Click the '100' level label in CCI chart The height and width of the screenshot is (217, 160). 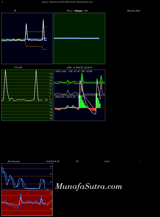pyautogui.click(x=51, y=84)
